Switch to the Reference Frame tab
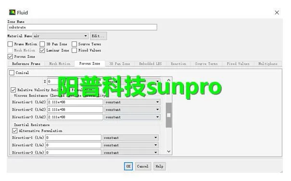 [x=26, y=64]
